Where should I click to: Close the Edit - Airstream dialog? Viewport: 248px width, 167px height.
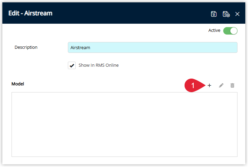[237, 14]
